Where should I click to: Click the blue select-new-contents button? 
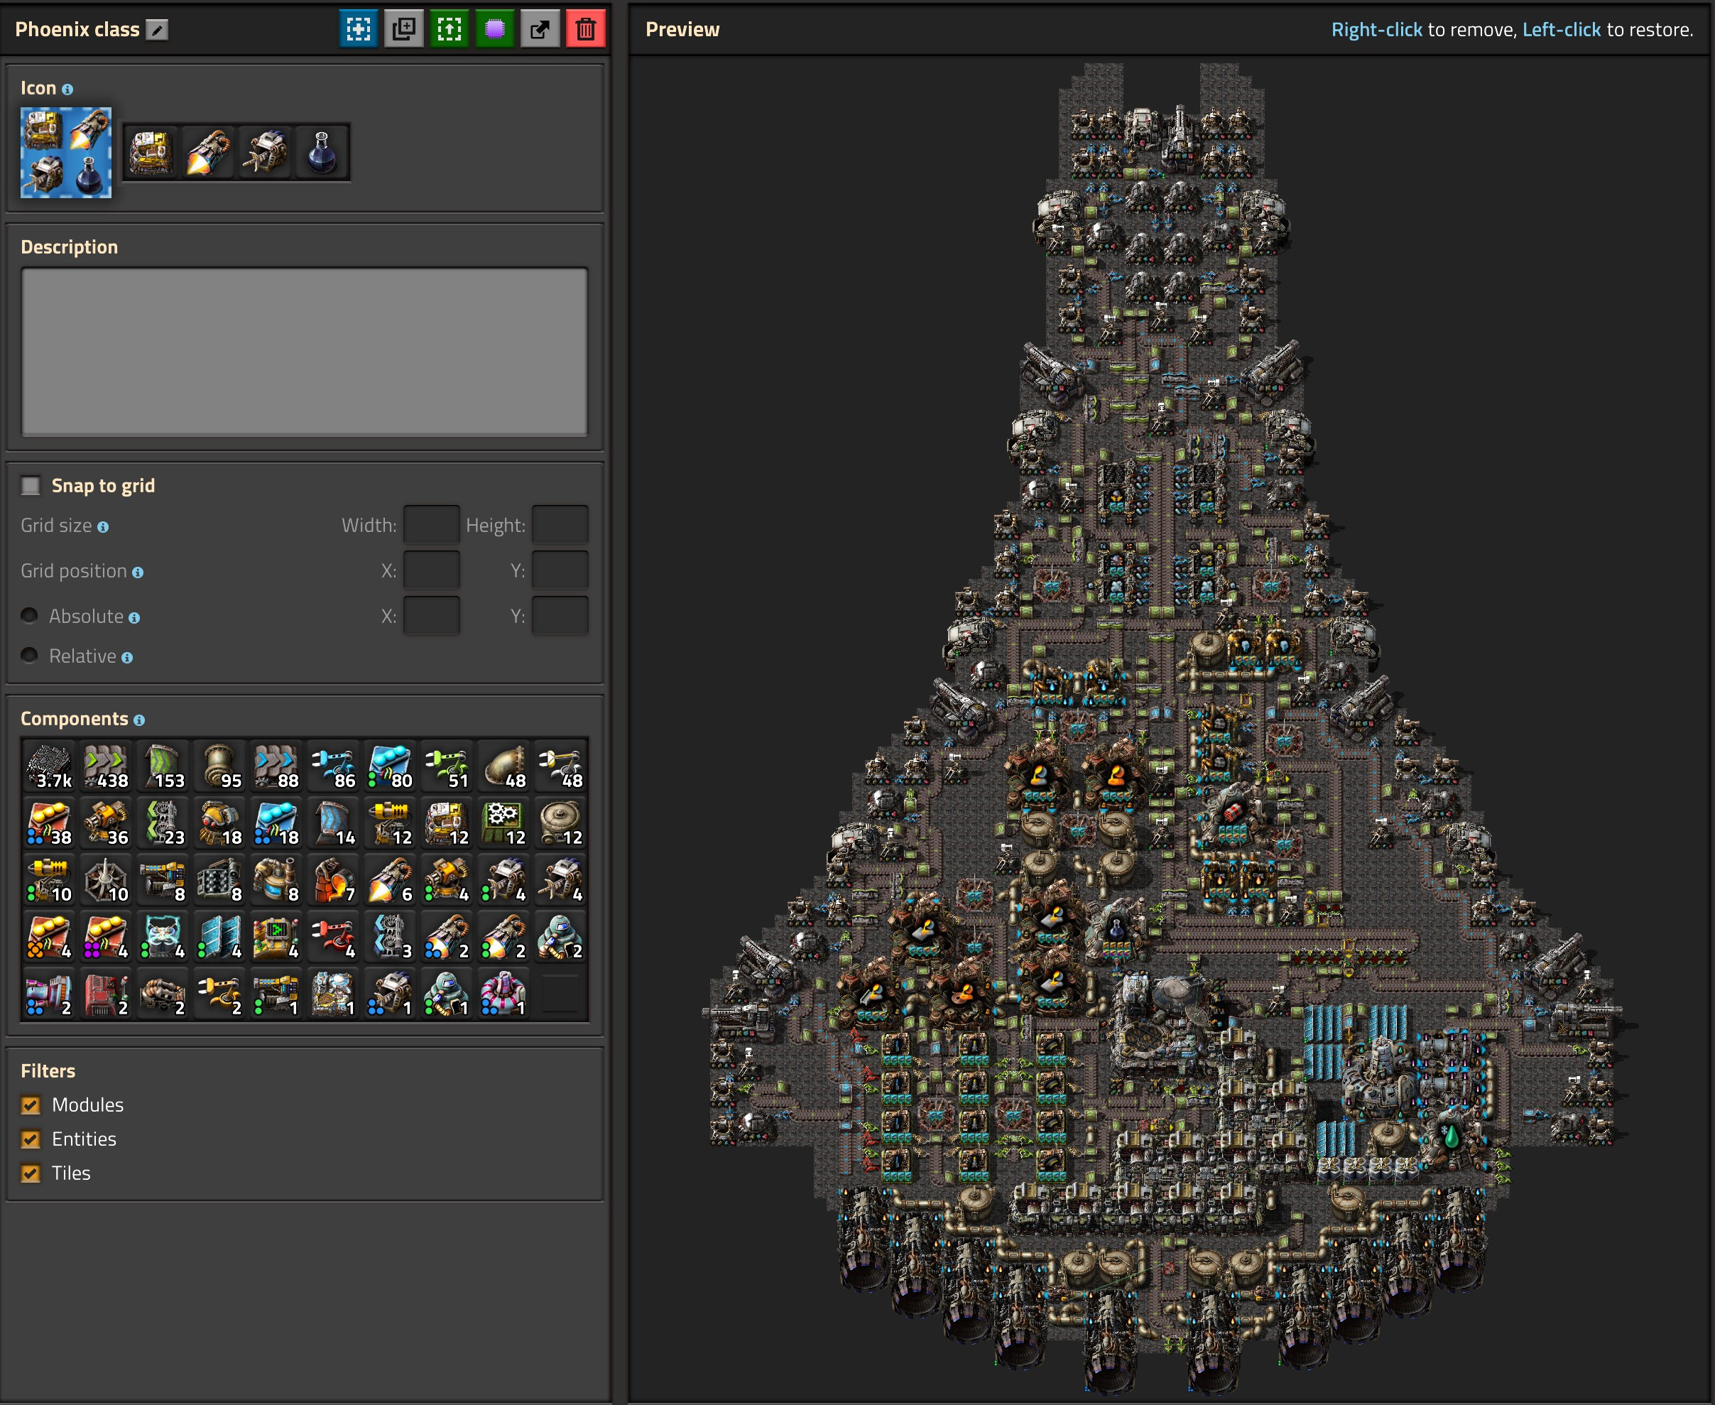[359, 30]
